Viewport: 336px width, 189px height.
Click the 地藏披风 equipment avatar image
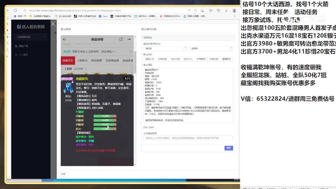coord(68,87)
